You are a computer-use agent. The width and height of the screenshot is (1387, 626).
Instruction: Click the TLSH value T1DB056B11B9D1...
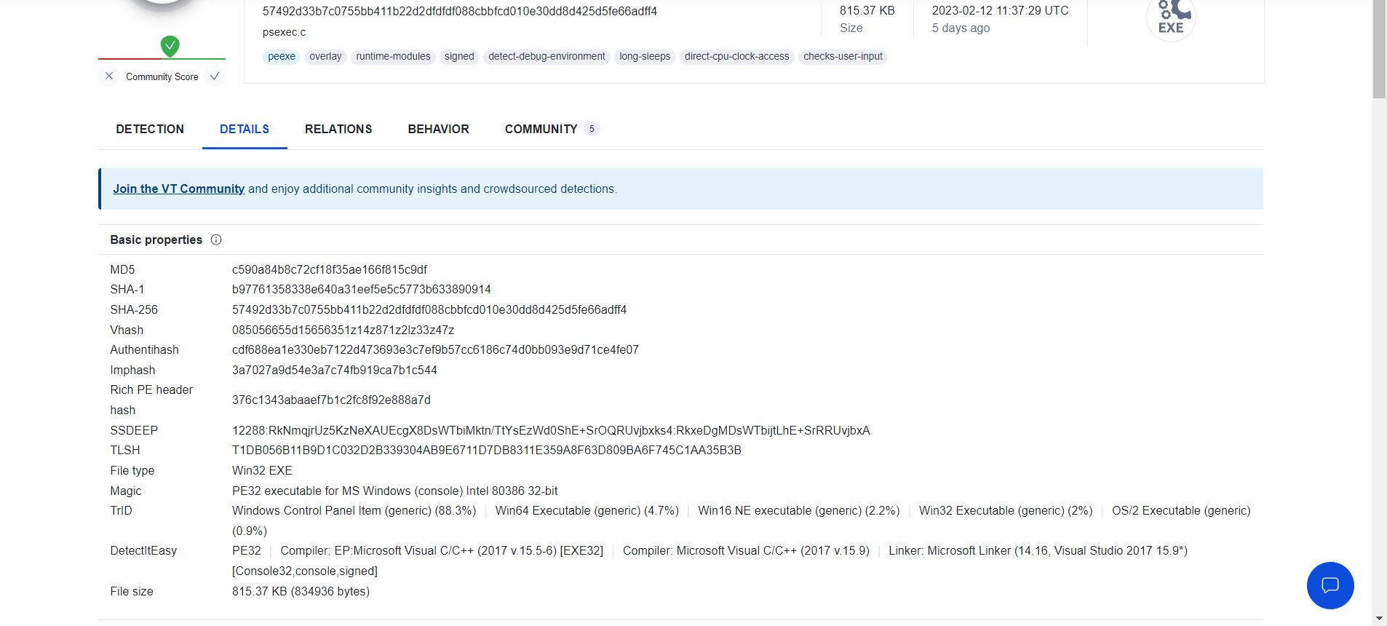[x=487, y=450]
